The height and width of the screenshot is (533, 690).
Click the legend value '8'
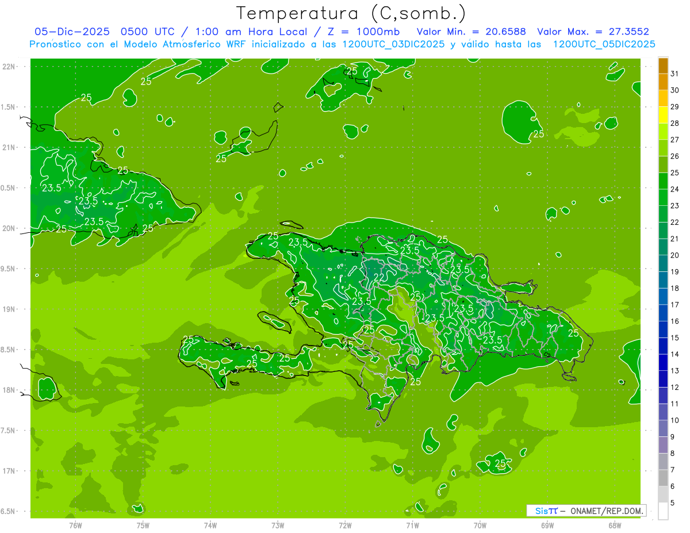pyautogui.click(x=673, y=453)
